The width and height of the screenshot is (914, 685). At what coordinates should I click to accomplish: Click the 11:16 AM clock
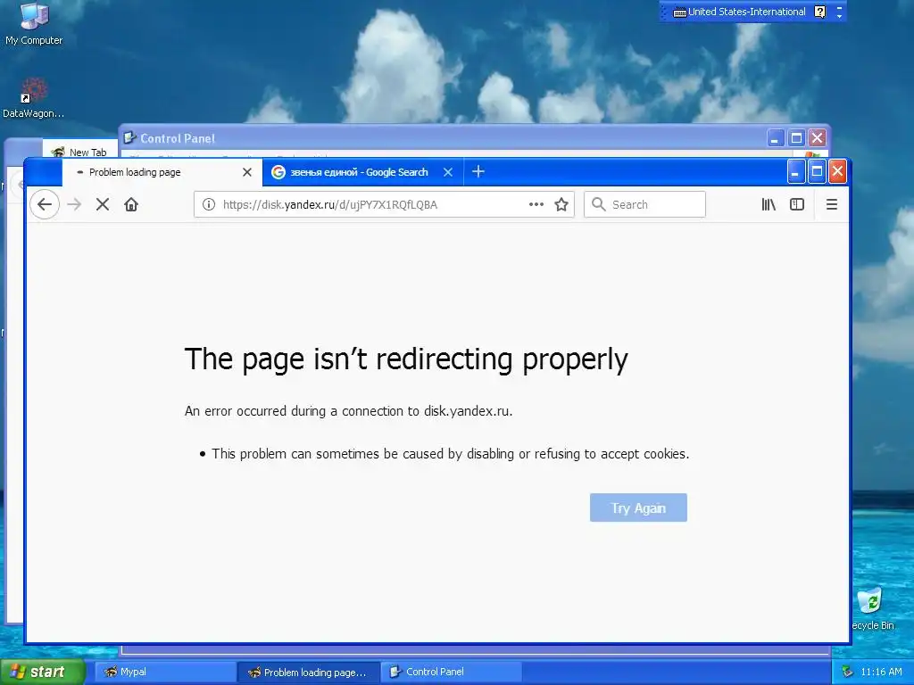tap(881, 672)
